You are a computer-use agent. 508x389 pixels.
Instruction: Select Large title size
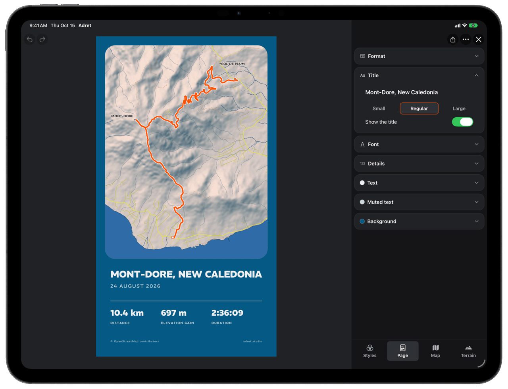(x=459, y=109)
